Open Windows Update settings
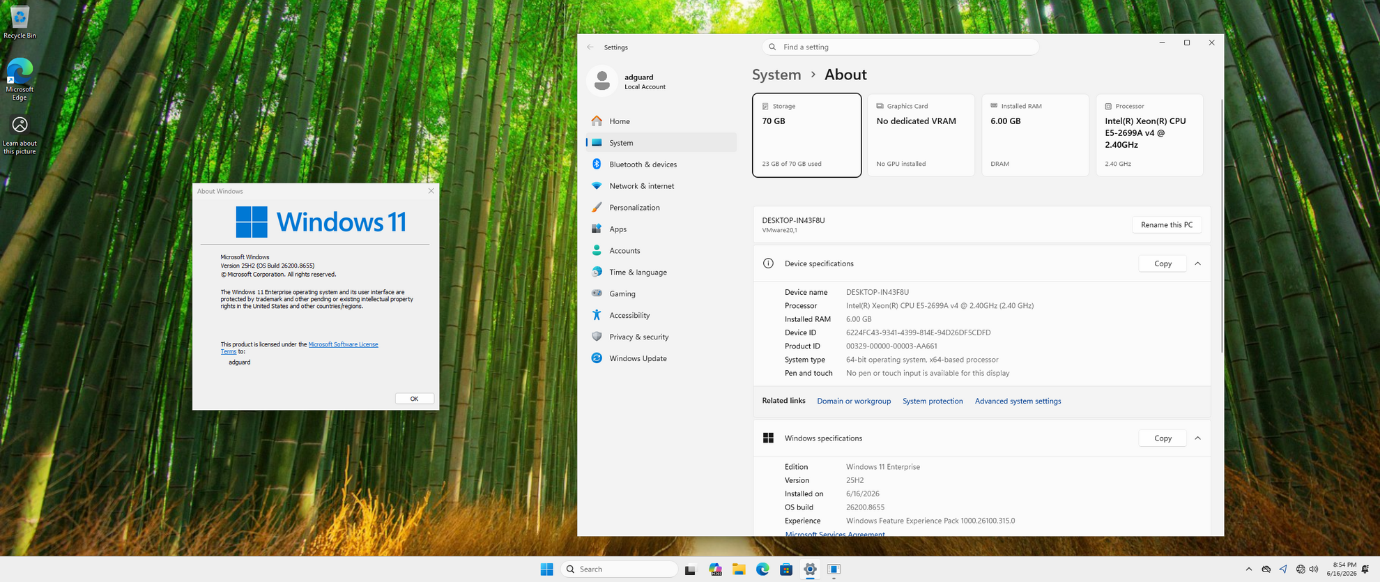 661,359
